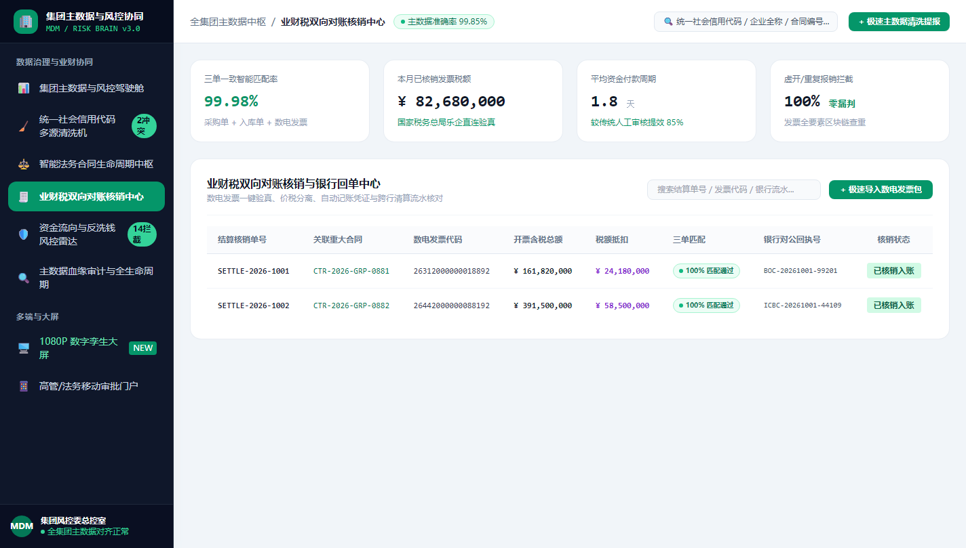Open the monitor icon for 1080P 数字孪生大屏
This screenshot has width=966, height=548.
24,348
